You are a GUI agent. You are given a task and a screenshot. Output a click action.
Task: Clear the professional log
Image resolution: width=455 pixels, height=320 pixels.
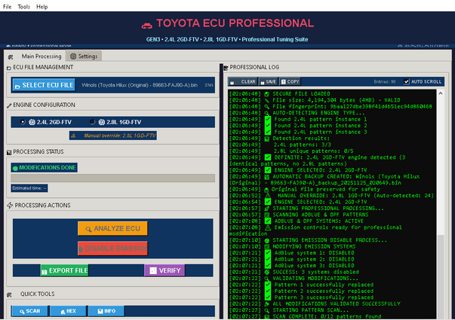[243, 81]
